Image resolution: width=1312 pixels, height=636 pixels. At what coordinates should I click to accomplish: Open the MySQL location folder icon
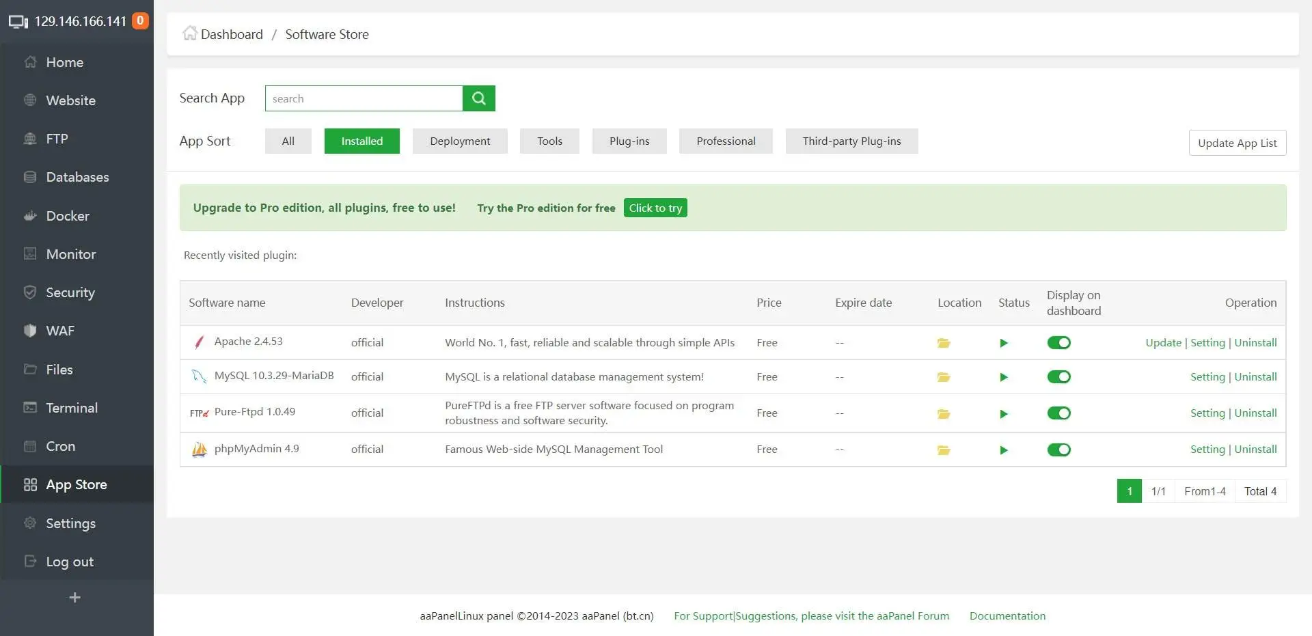(x=944, y=377)
